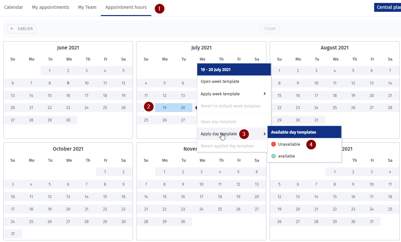Select Apply day template menu item

point(219,134)
